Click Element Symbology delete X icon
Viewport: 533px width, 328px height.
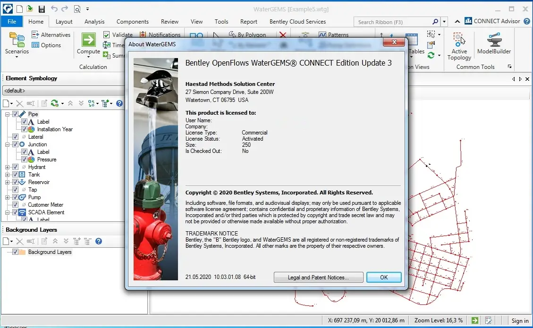tap(20, 103)
